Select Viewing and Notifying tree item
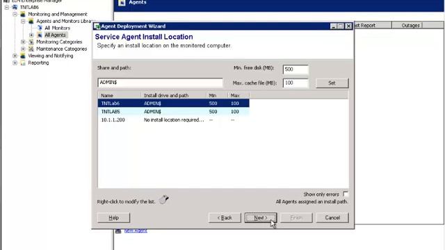This screenshot has width=445, height=250. (51, 56)
